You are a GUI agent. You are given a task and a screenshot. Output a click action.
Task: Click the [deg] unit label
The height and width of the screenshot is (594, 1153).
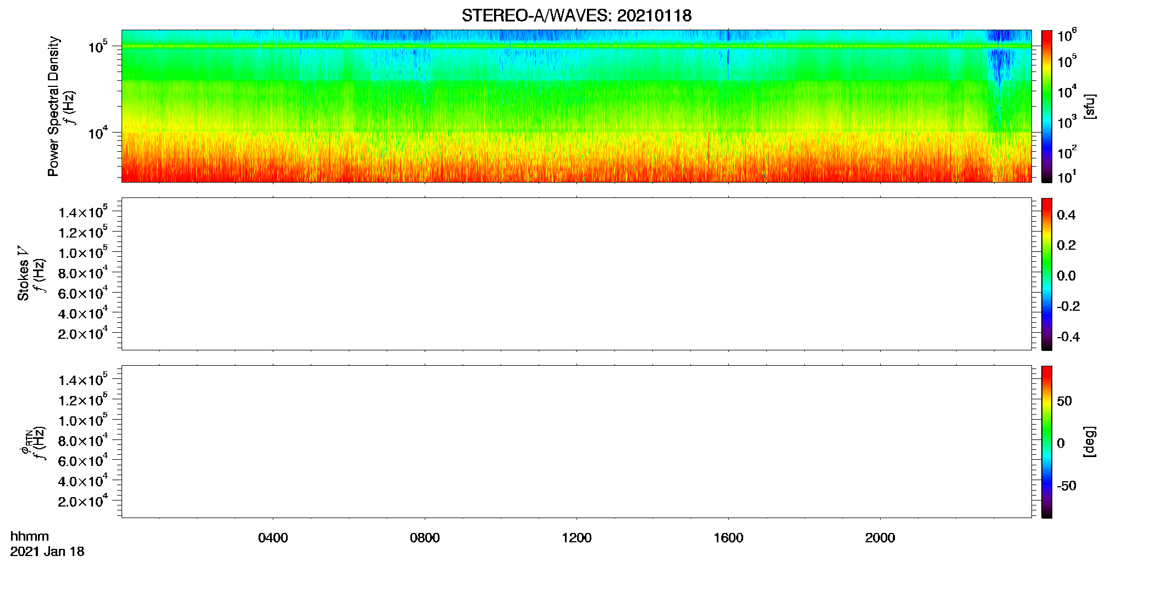click(1089, 442)
